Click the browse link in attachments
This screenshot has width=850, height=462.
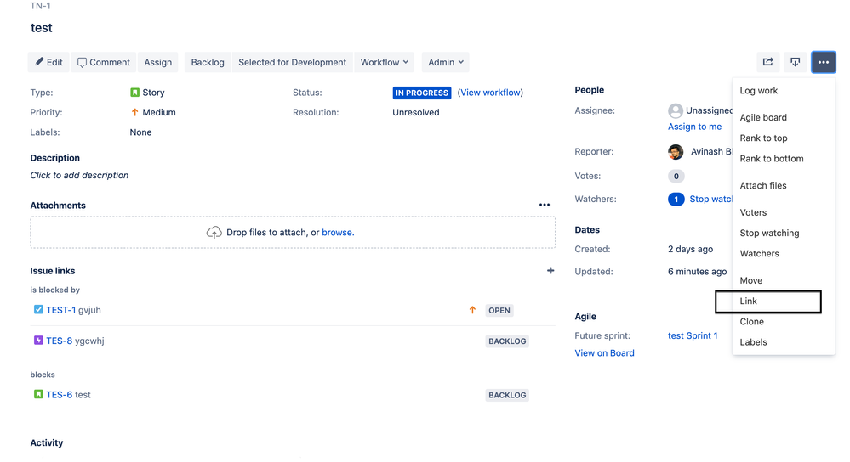point(337,232)
